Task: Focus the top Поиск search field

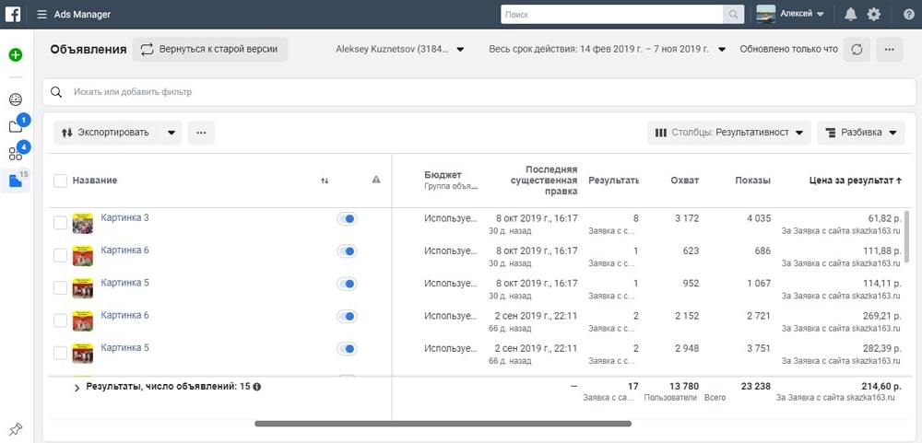Action: [x=611, y=15]
